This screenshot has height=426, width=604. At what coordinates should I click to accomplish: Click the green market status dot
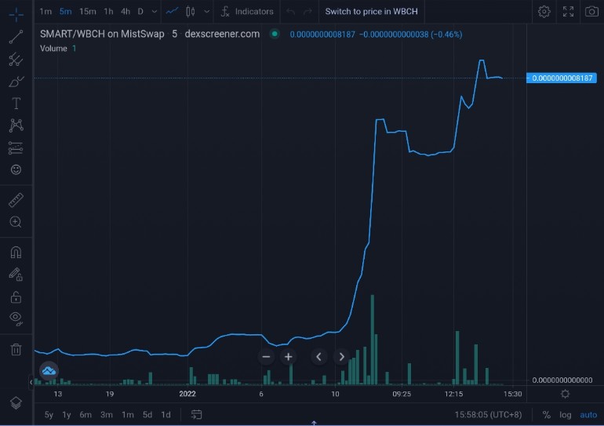(x=275, y=34)
